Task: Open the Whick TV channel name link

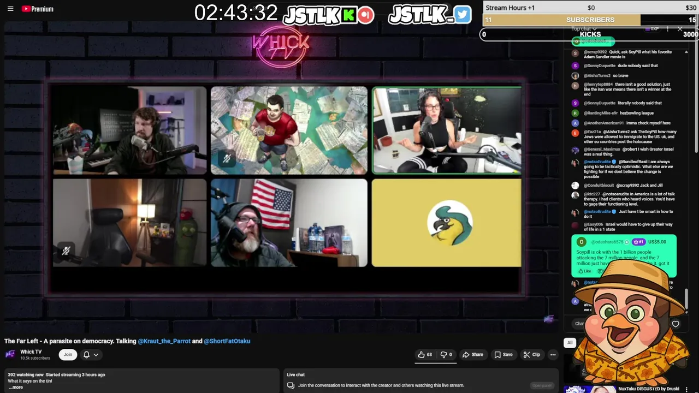Action: tap(31, 352)
